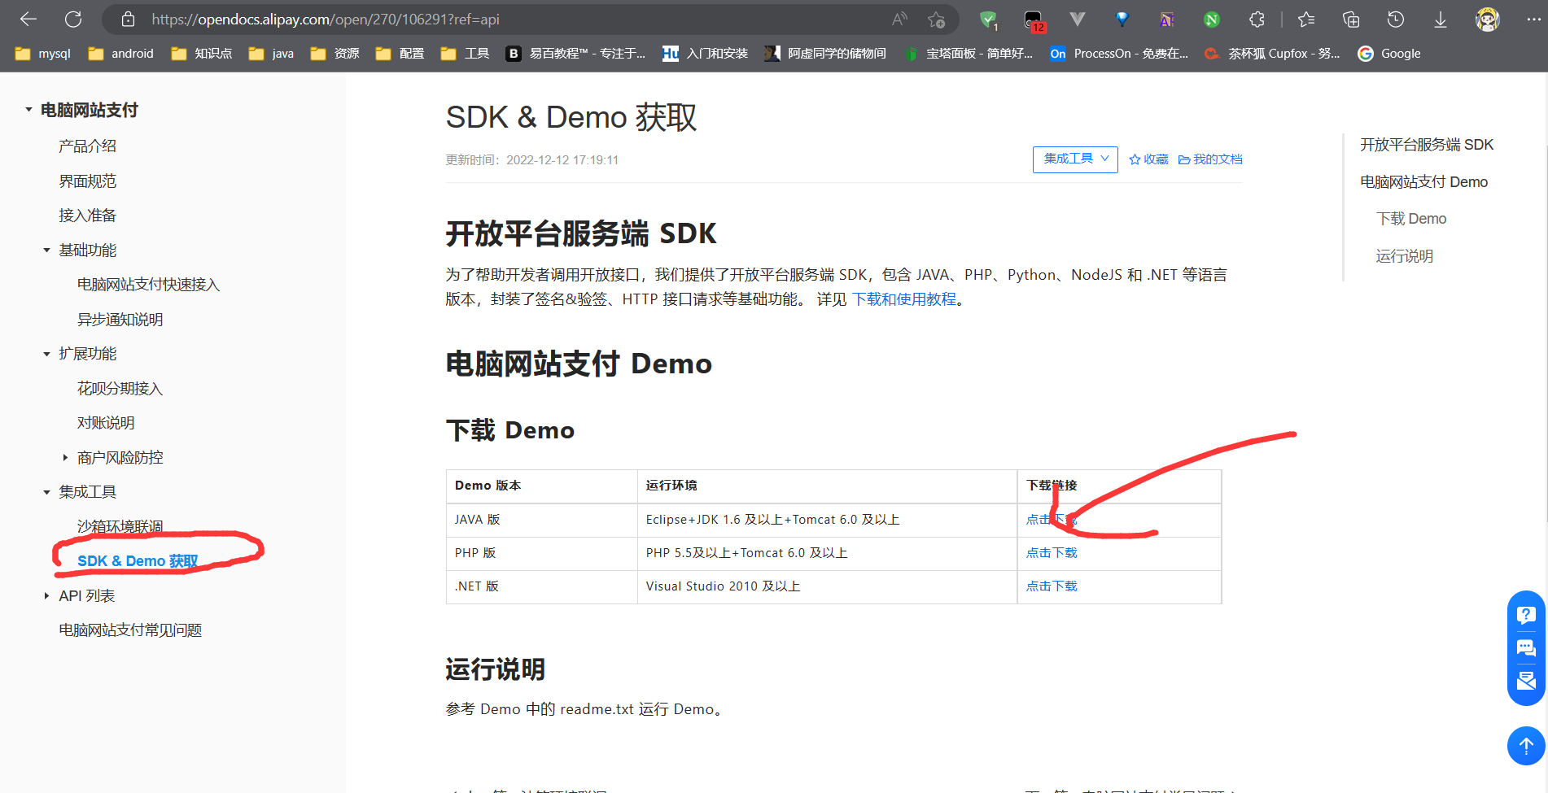Screen dimensions: 1548x793
Task: Click the 收藏 star link
Action: click(x=1148, y=159)
